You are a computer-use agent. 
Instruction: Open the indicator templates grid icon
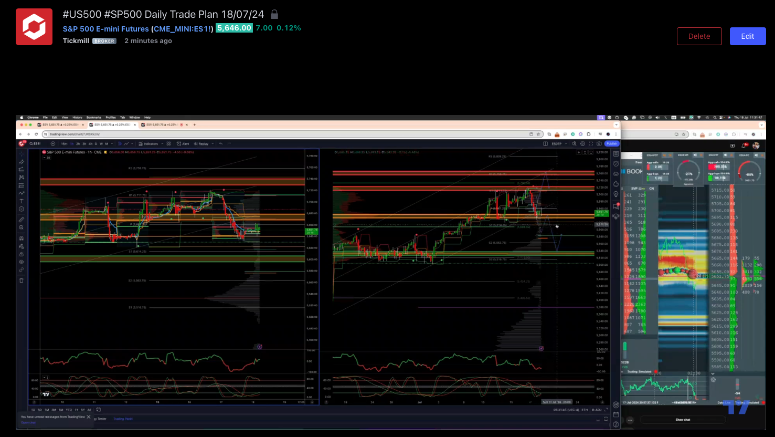168,143
